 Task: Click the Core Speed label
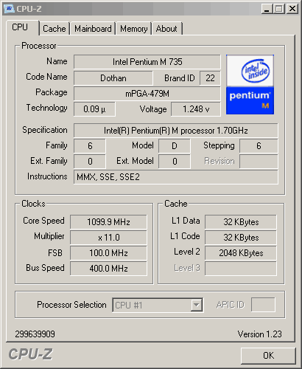43,221
